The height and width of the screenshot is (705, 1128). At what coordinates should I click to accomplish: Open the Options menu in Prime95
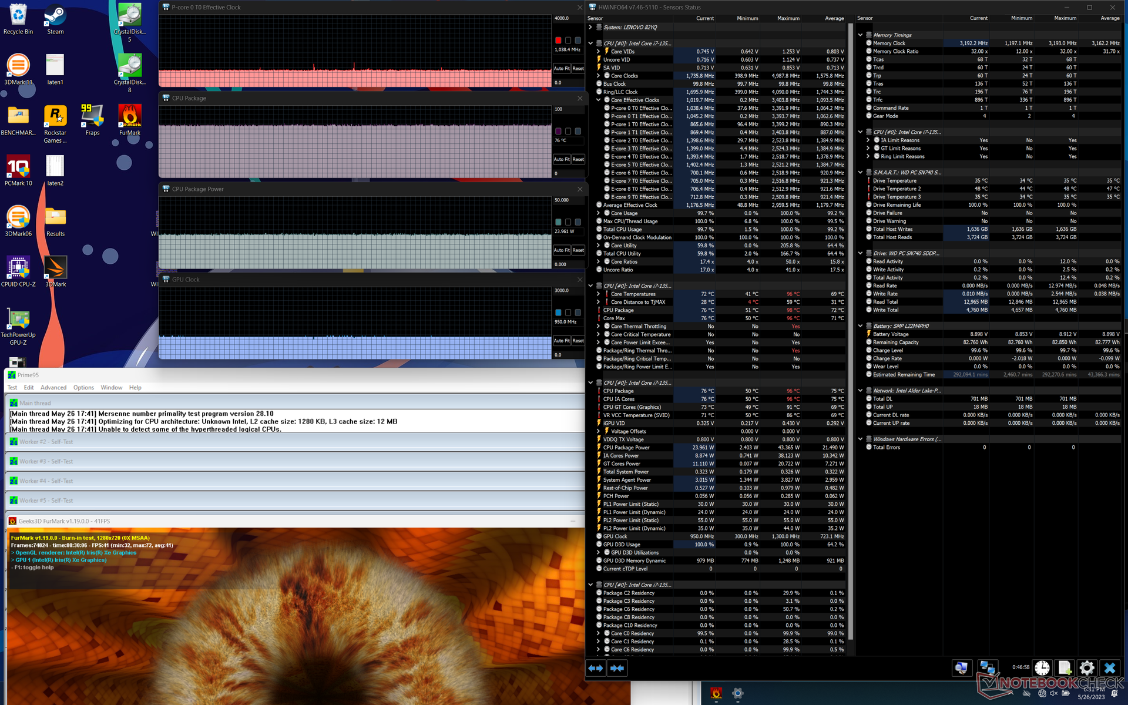[83, 388]
